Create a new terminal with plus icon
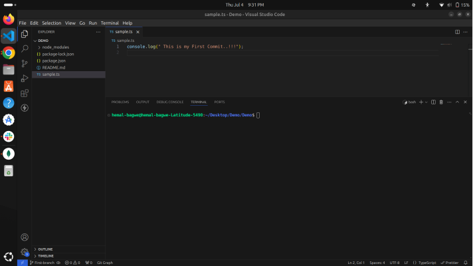Image resolution: width=473 pixels, height=266 pixels. point(421,102)
